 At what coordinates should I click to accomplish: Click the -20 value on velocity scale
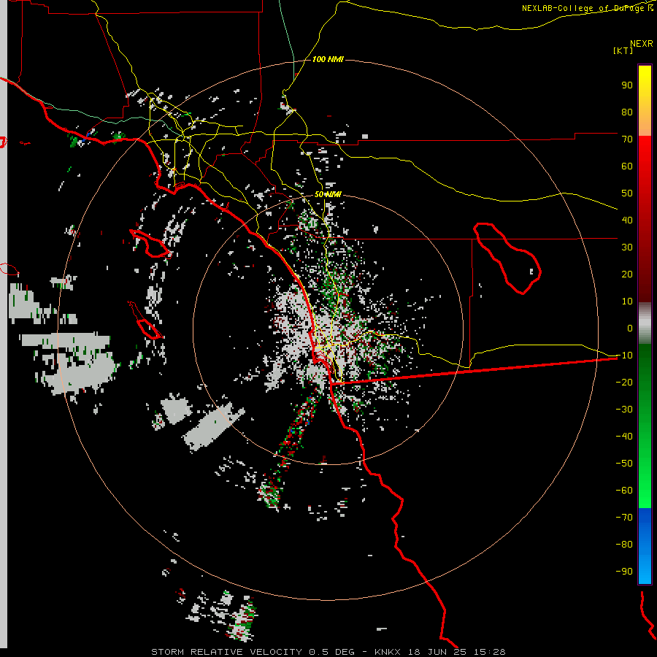[624, 383]
